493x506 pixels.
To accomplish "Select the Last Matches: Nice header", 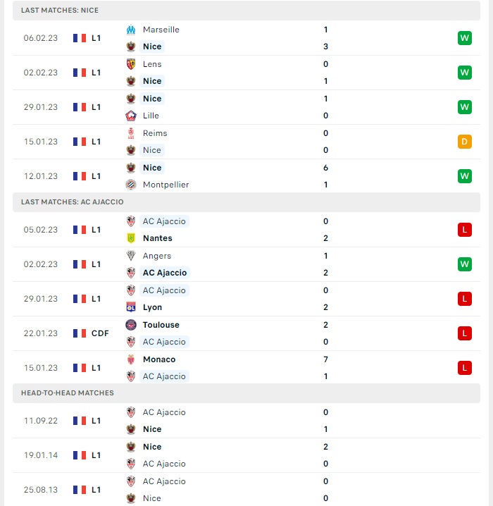I will click(x=246, y=11).
